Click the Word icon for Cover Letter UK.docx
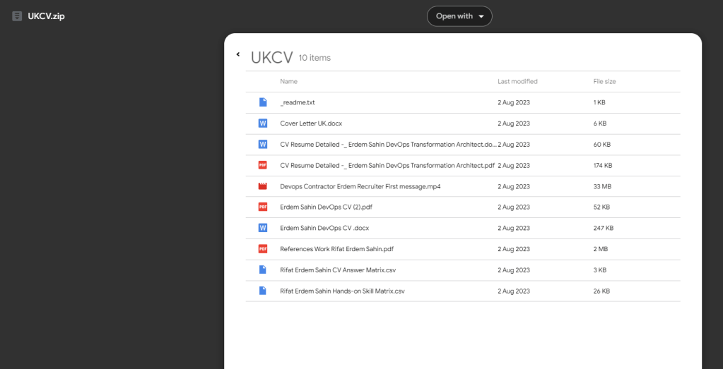This screenshot has width=723, height=369. click(x=263, y=123)
